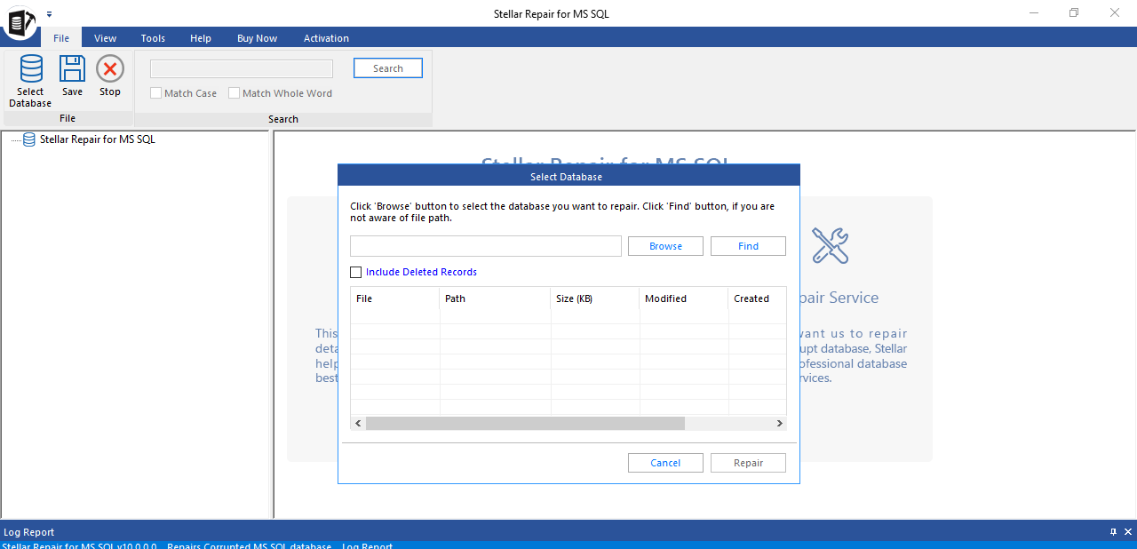Click the Select Database dialog title bar
Image resolution: width=1137 pixels, height=549 pixels.
coord(568,176)
